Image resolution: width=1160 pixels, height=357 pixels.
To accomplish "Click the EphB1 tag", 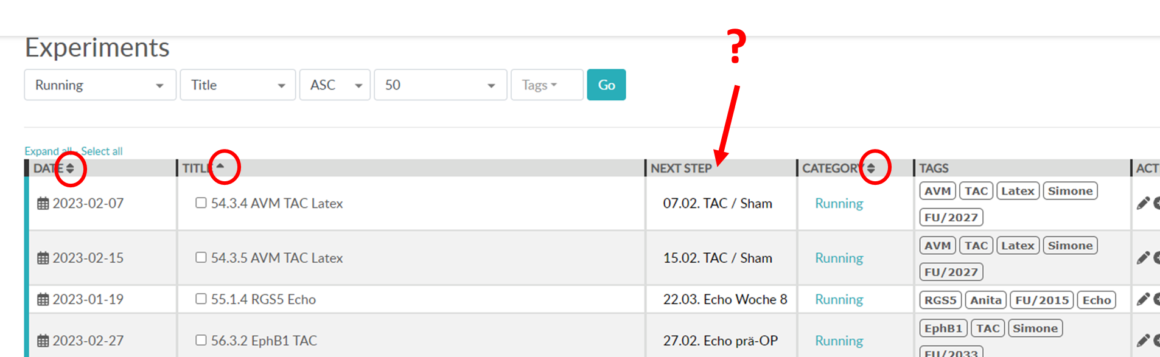I will tap(943, 328).
